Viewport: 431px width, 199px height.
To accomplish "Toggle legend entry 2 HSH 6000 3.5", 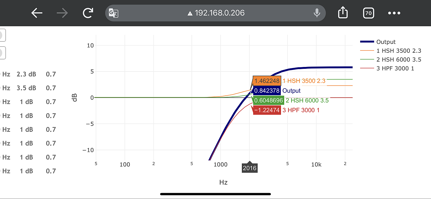I will click(391, 60).
